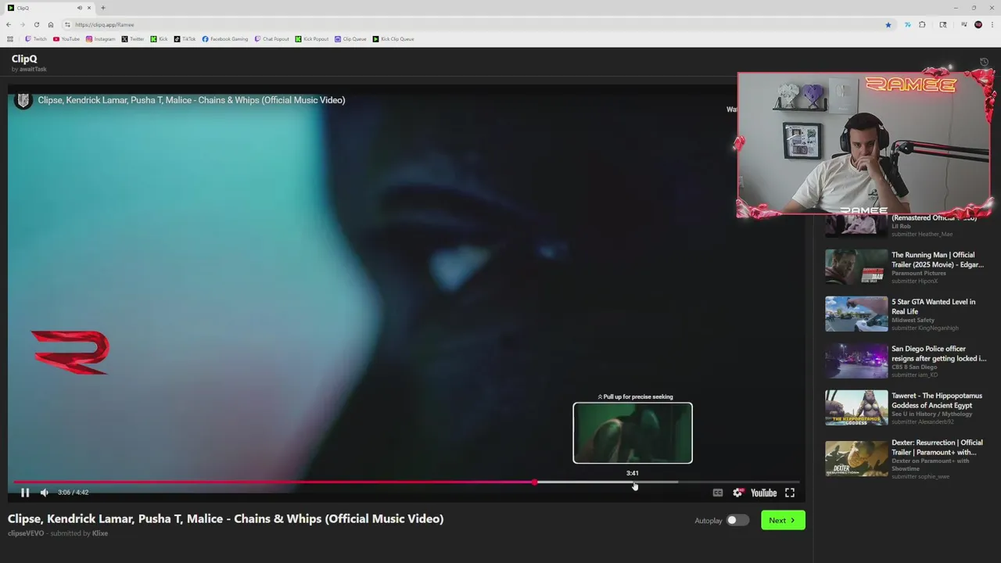Bookmark this page with the star icon
The height and width of the screenshot is (563, 1001).
[888, 25]
